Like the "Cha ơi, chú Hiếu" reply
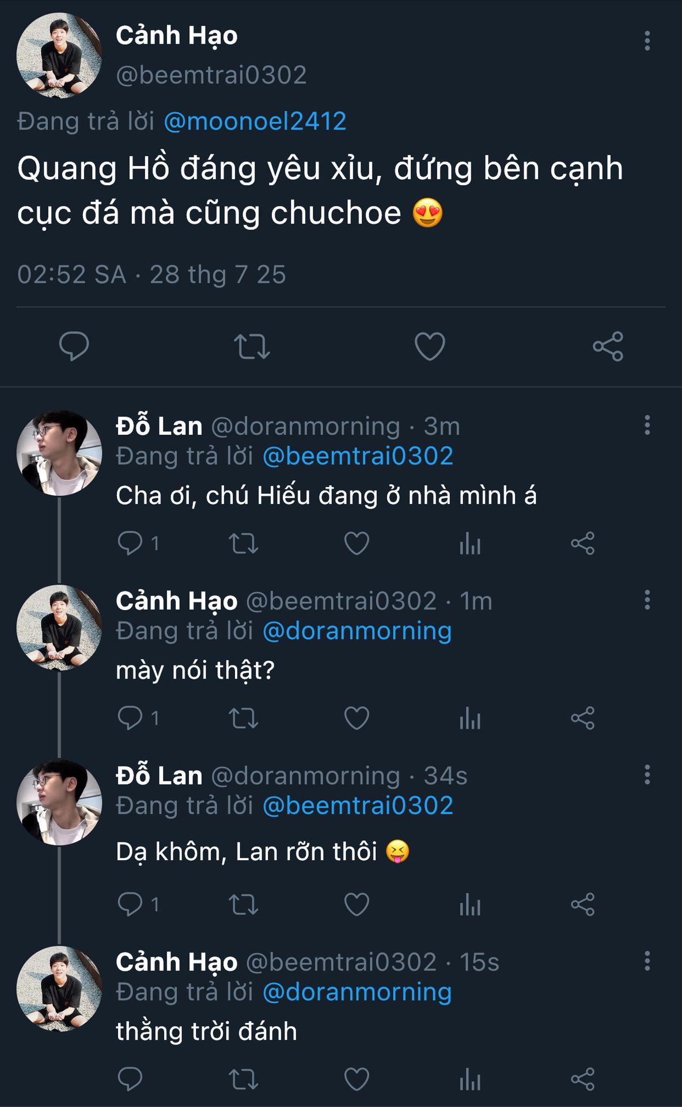 357,544
